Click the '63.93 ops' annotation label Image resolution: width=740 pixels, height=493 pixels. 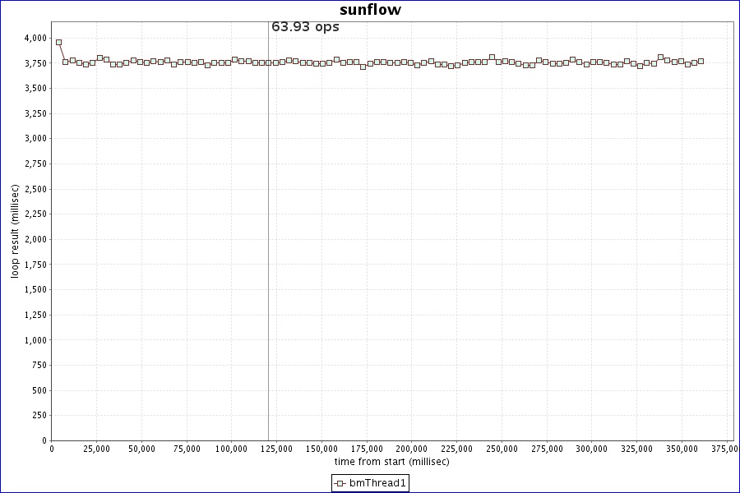[305, 26]
